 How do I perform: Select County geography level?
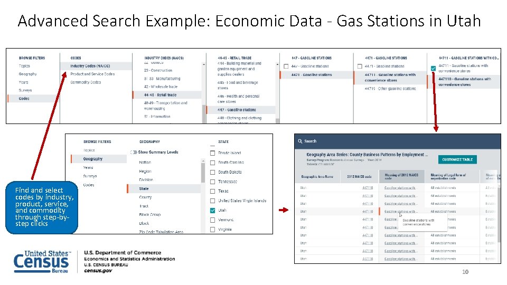pos(145,197)
